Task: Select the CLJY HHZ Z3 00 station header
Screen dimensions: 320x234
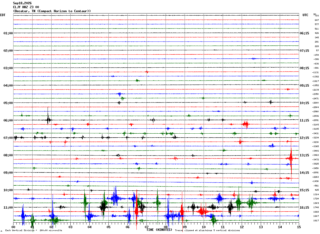Action: pos(26,7)
